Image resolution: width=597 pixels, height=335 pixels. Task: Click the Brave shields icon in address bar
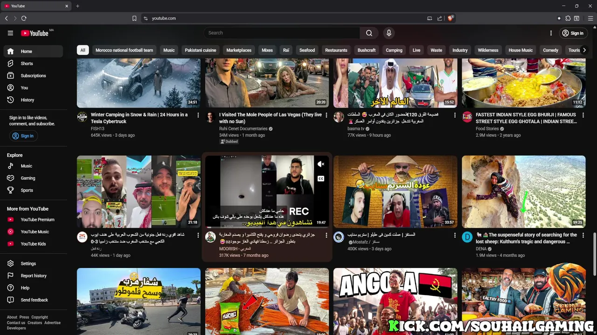click(450, 18)
